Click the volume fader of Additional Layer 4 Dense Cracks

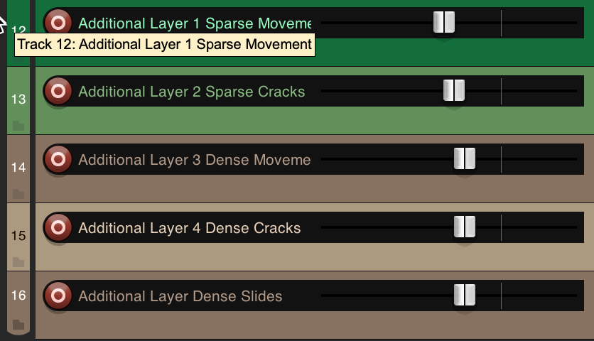[x=465, y=227]
